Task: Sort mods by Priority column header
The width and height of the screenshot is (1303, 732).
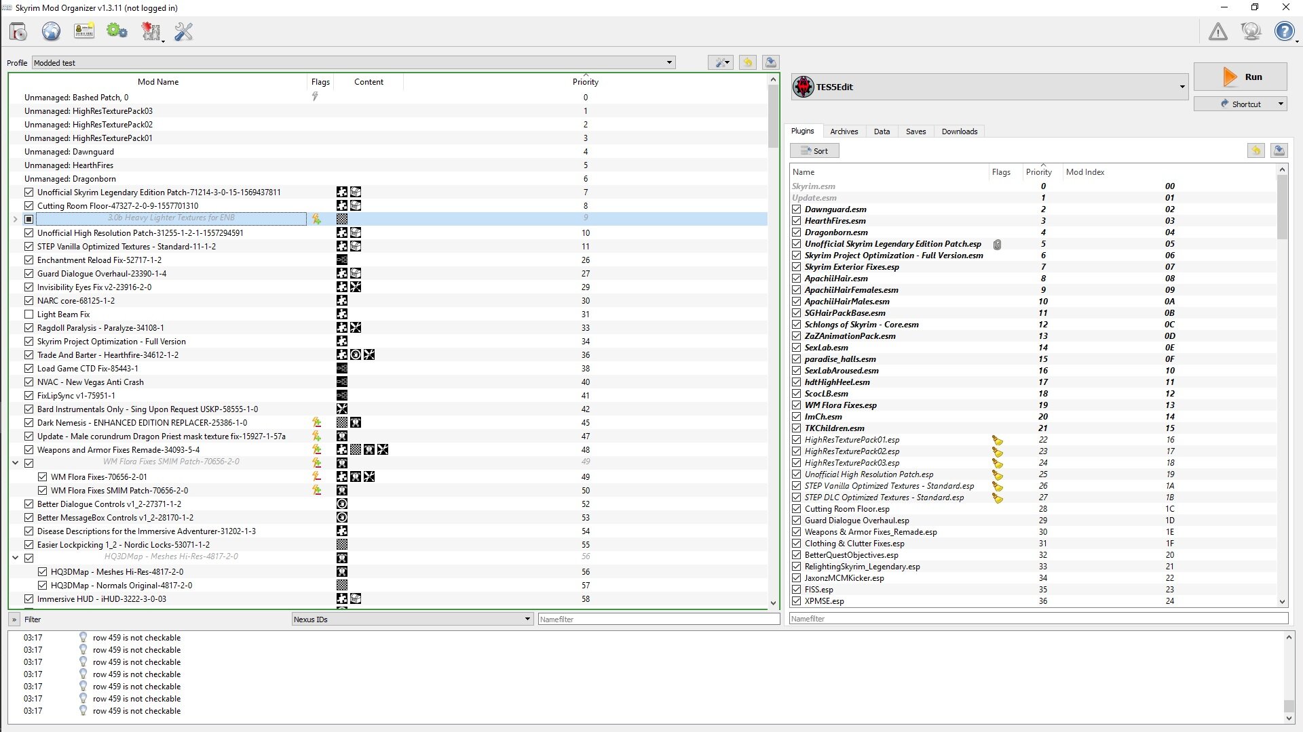Action: 585,81
